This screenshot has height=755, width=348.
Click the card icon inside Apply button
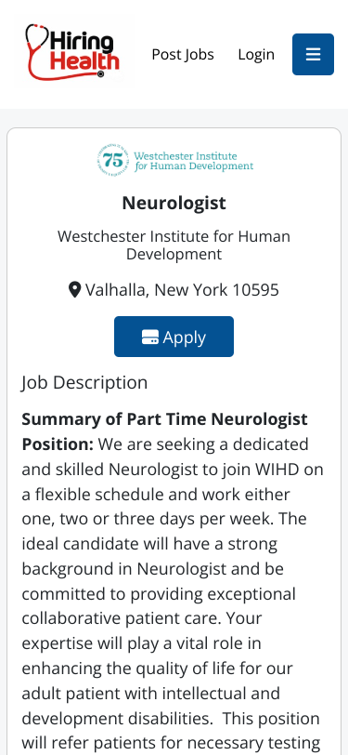[x=150, y=337]
